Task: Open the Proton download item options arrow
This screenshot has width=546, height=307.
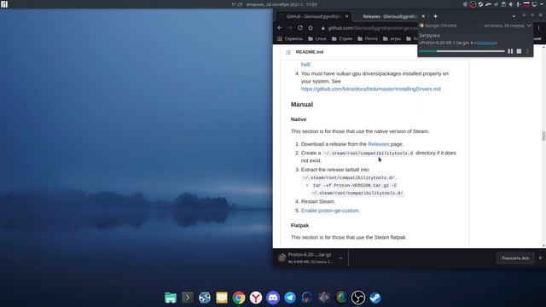Action: 340,258
